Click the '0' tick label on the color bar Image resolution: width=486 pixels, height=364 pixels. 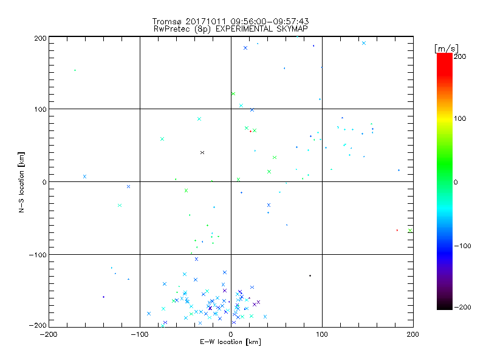coord(456,183)
